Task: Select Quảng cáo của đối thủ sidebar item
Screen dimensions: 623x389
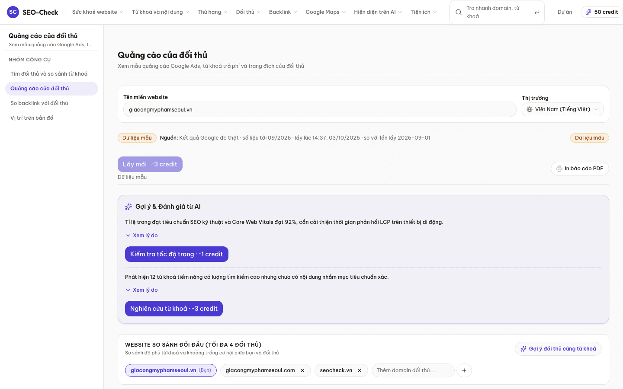Action: tap(51, 89)
